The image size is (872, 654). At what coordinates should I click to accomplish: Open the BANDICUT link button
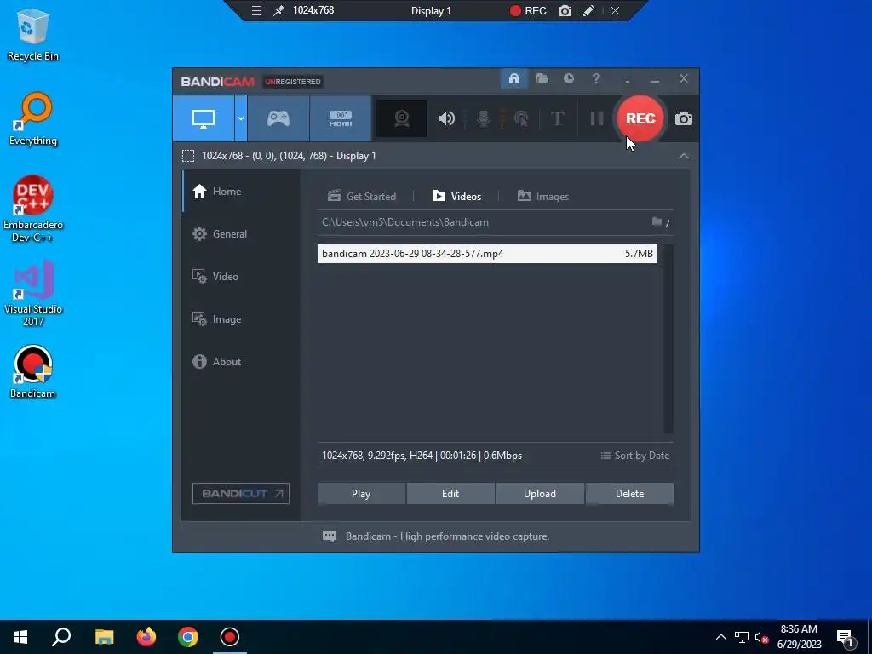[241, 493]
